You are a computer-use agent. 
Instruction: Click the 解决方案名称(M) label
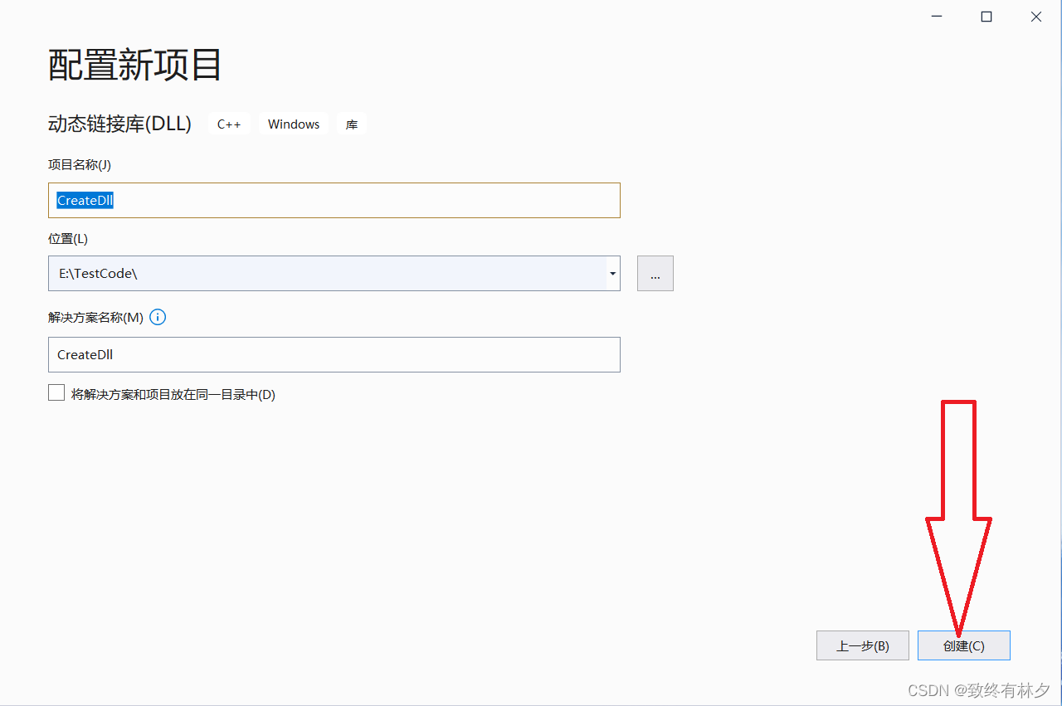[x=96, y=317]
